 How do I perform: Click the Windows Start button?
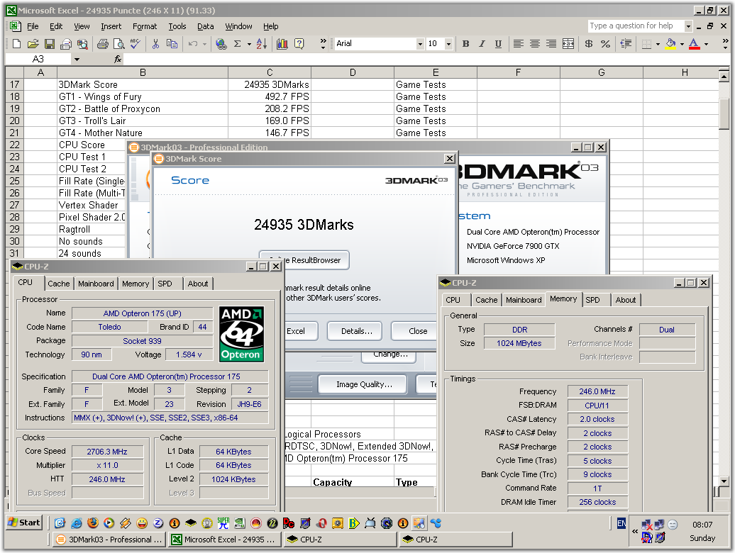[x=24, y=523]
